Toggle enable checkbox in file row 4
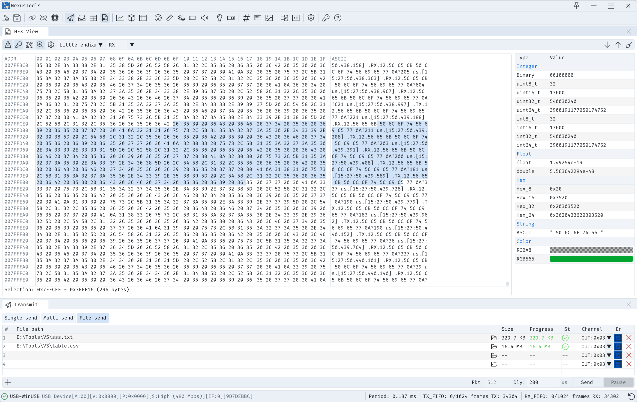 [x=618, y=364]
